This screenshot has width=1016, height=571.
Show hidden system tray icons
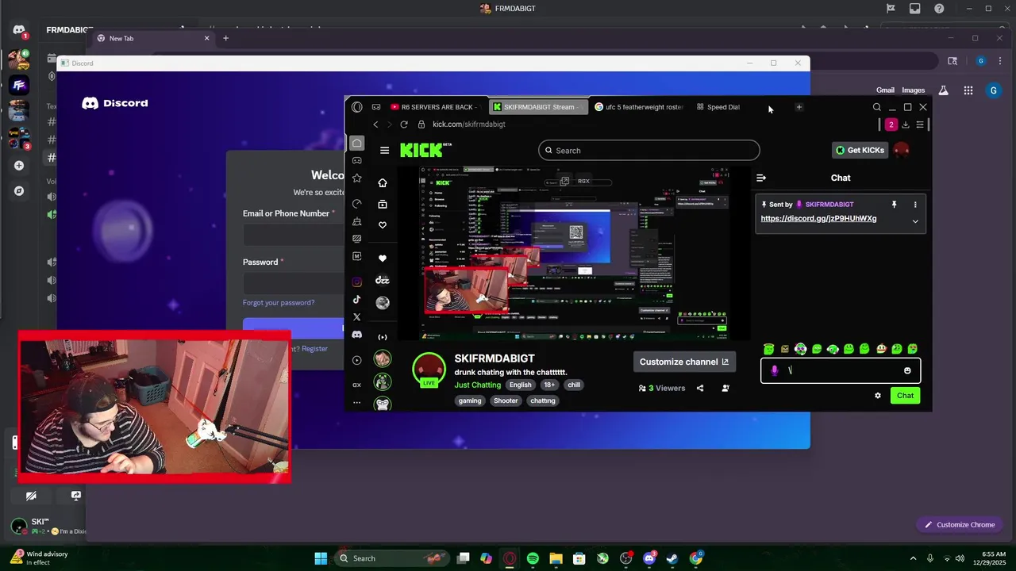(913, 558)
